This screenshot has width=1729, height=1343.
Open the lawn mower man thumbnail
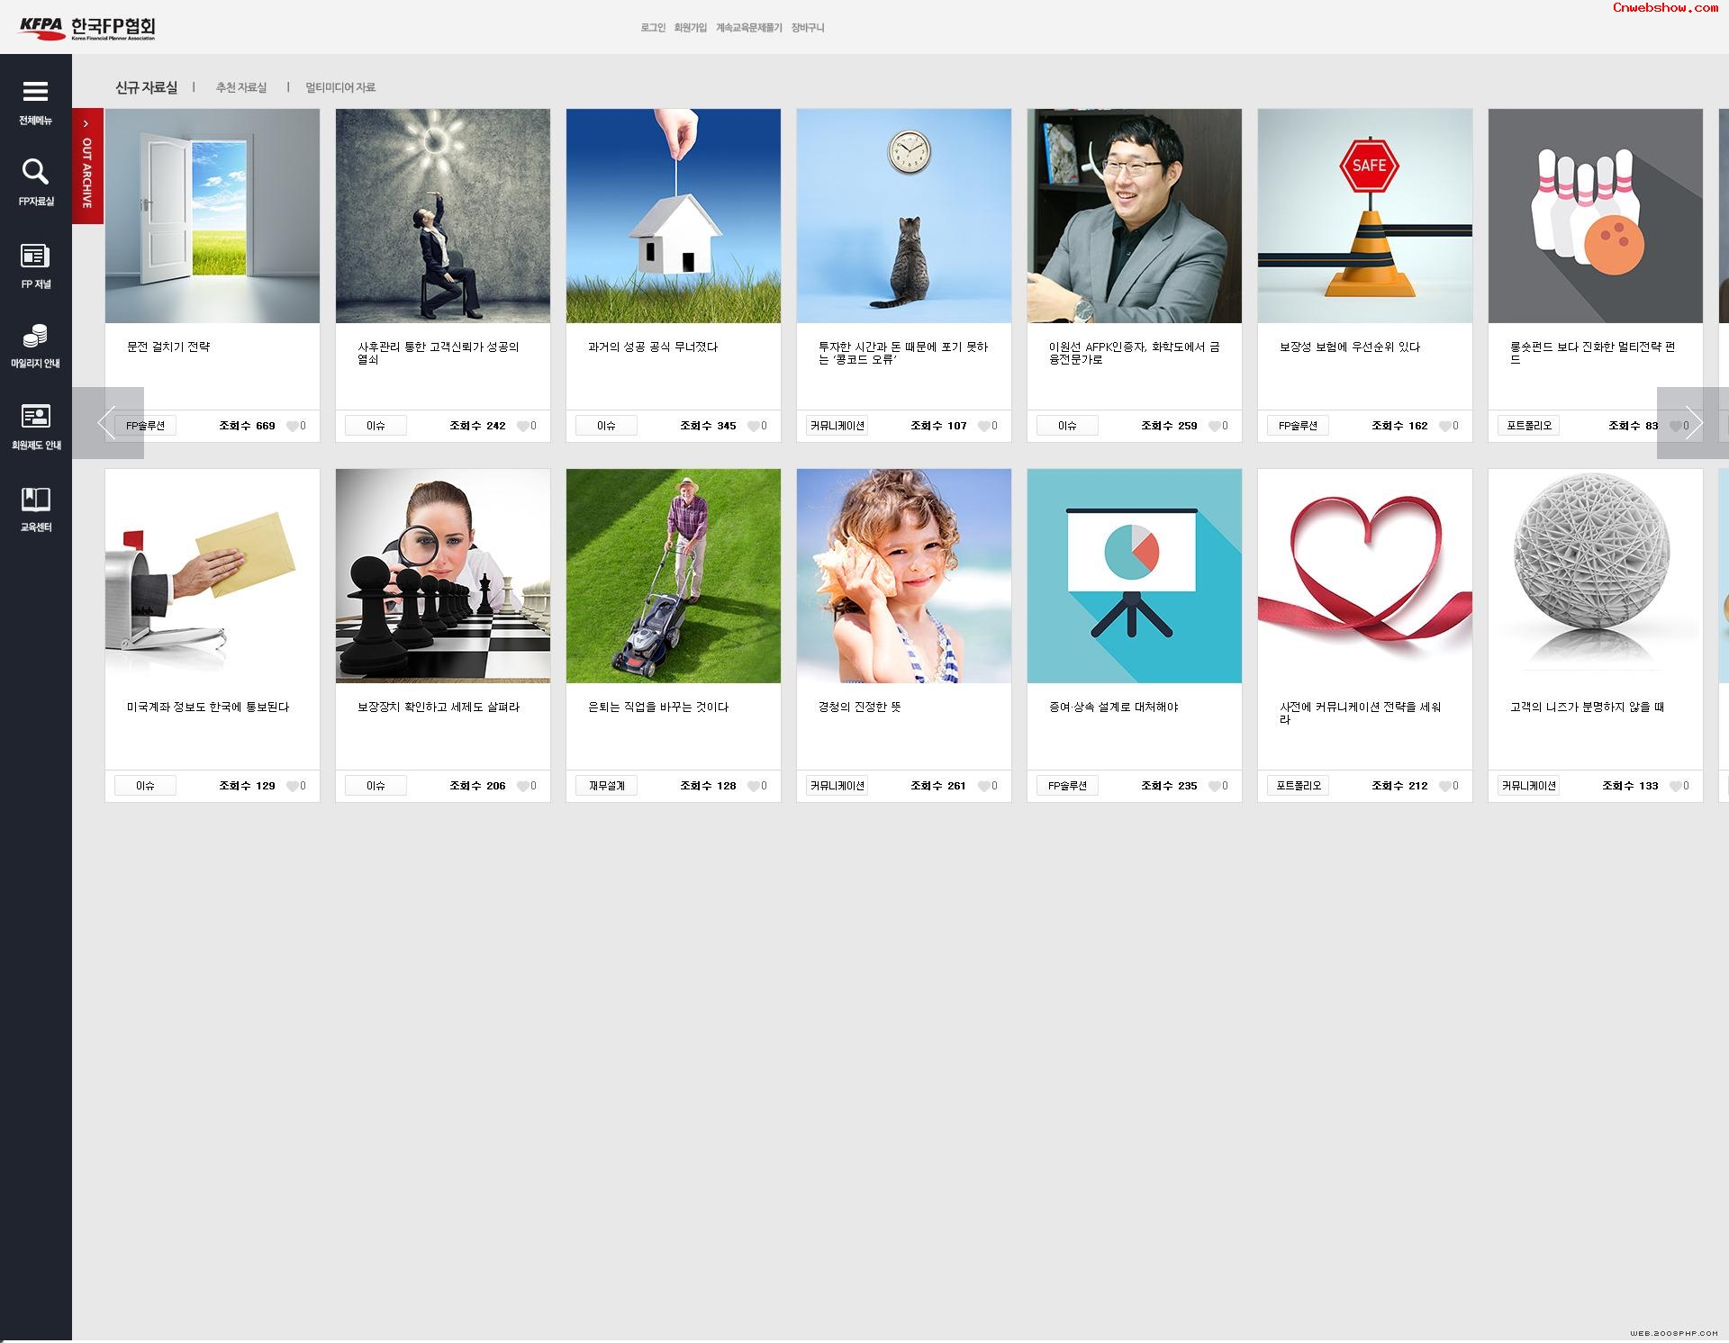[674, 576]
